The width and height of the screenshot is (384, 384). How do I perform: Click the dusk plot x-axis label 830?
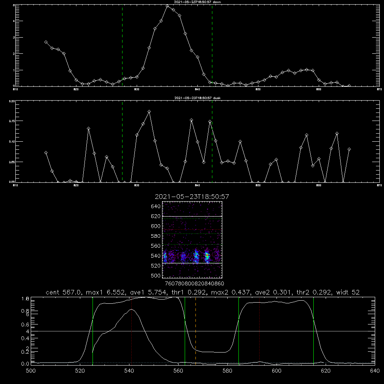coord(137,185)
